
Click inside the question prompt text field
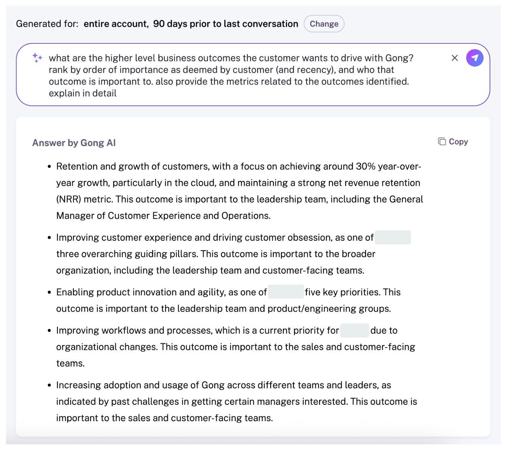[x=224, y=75]
